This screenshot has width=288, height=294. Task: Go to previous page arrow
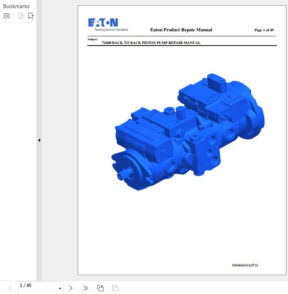pyautogui.click(x=10, y=288)
